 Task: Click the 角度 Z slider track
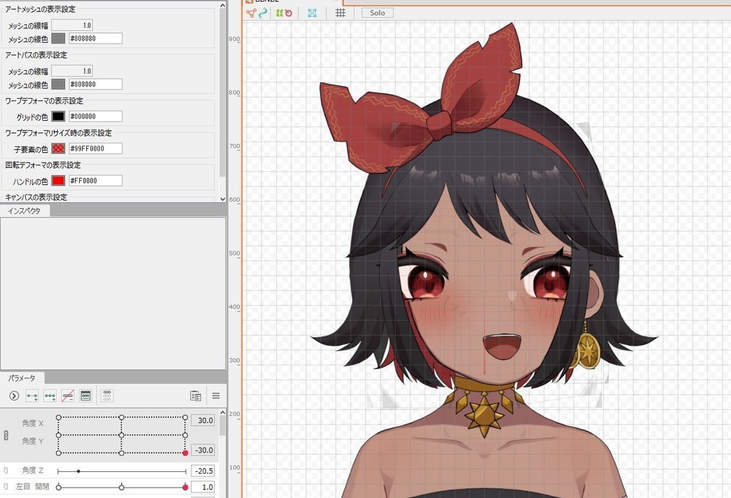[122, 471]
